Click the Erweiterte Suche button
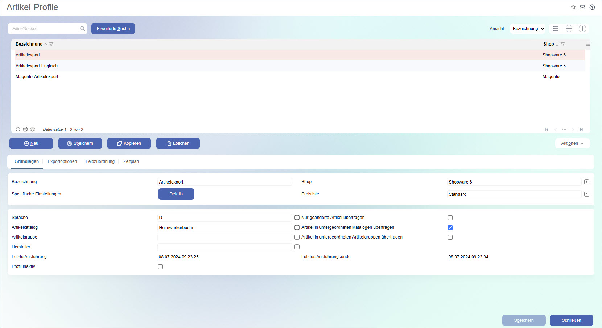The height and width of the screenshot is (328, 602). (113, 29)
